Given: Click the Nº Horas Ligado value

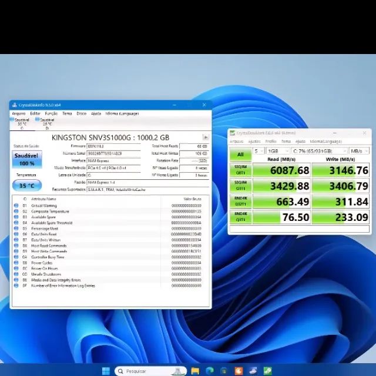Looking at the screenshot, I should (194, 175).
